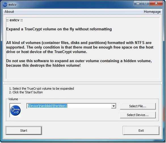Click the 'Volume' group label
166x143 pixels.
tap(13, 99)
